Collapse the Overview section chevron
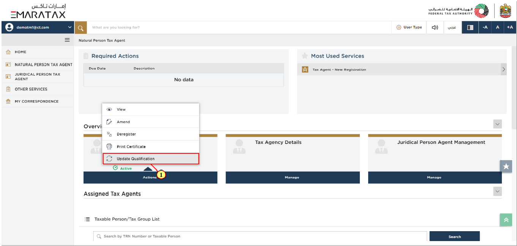 click(x=498, y=124)
